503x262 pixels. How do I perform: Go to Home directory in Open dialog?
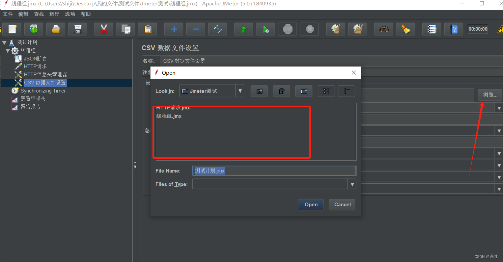tap(281, 91)
